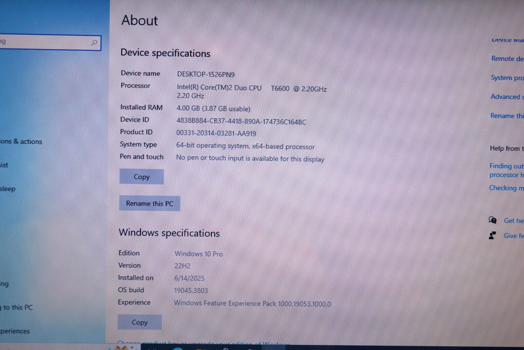Click the Give feedback person icon
Screen dimensions: 524x350
click(492, 235)
